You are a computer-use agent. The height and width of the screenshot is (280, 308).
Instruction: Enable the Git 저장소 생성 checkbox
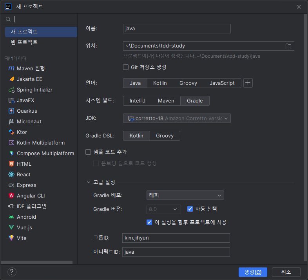click(126, 67)
